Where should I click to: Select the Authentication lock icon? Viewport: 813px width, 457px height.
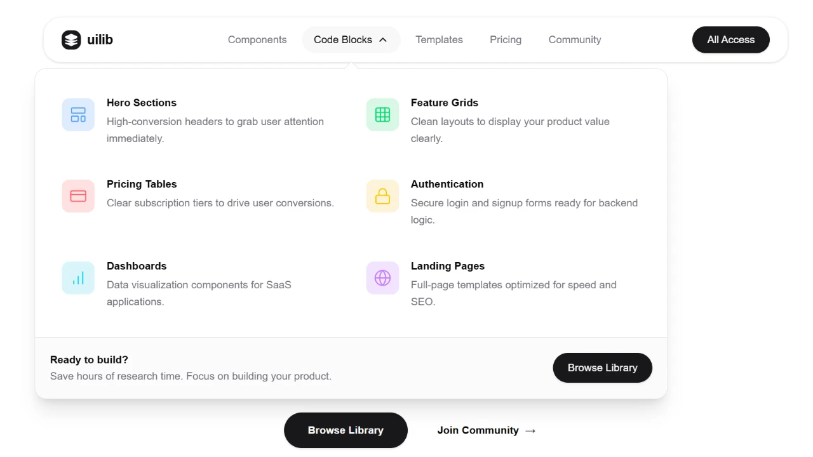click(382, 195)
